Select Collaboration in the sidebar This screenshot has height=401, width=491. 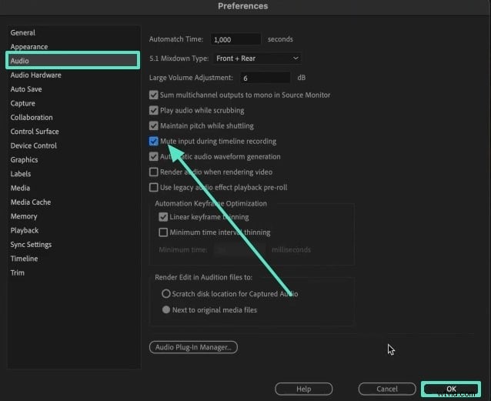(x=32, y=118)
